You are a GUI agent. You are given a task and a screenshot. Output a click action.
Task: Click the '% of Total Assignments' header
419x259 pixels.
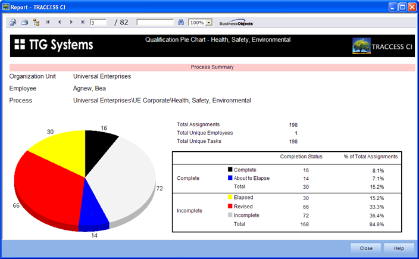(x=371, y=157)
